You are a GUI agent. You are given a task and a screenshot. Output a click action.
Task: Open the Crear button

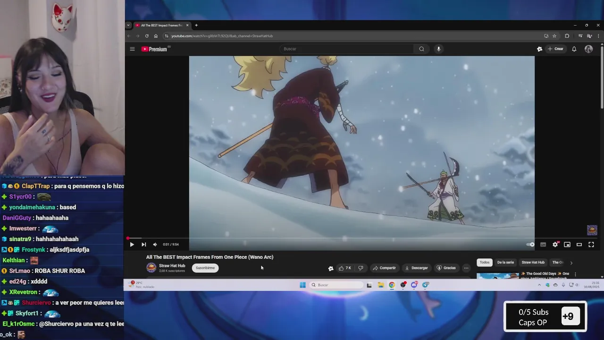pyautogui.click(x=556, y=49)
